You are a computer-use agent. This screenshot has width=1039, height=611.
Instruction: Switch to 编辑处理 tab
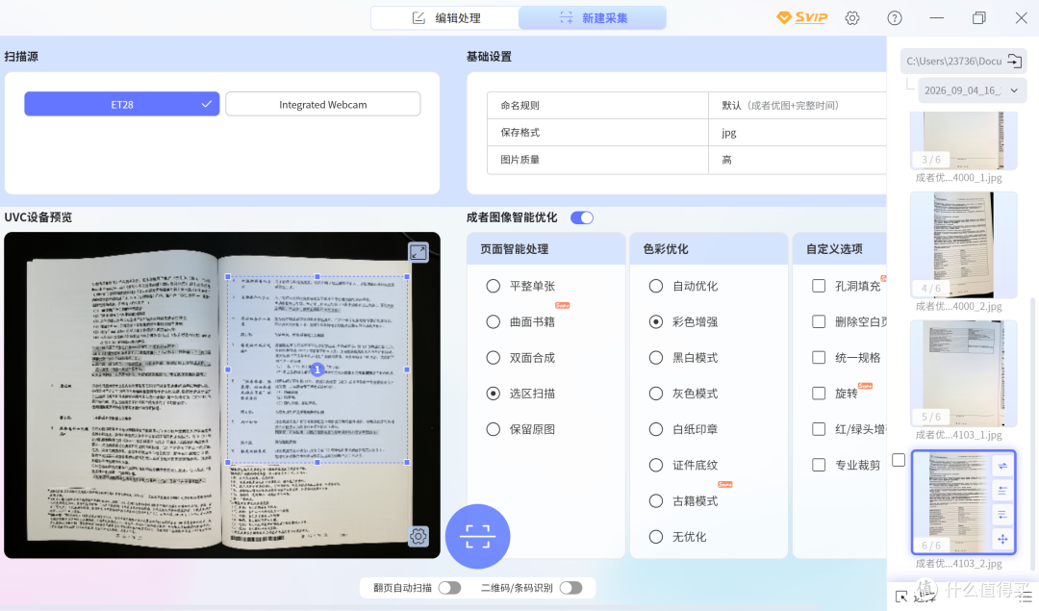(x=445, y=18)
